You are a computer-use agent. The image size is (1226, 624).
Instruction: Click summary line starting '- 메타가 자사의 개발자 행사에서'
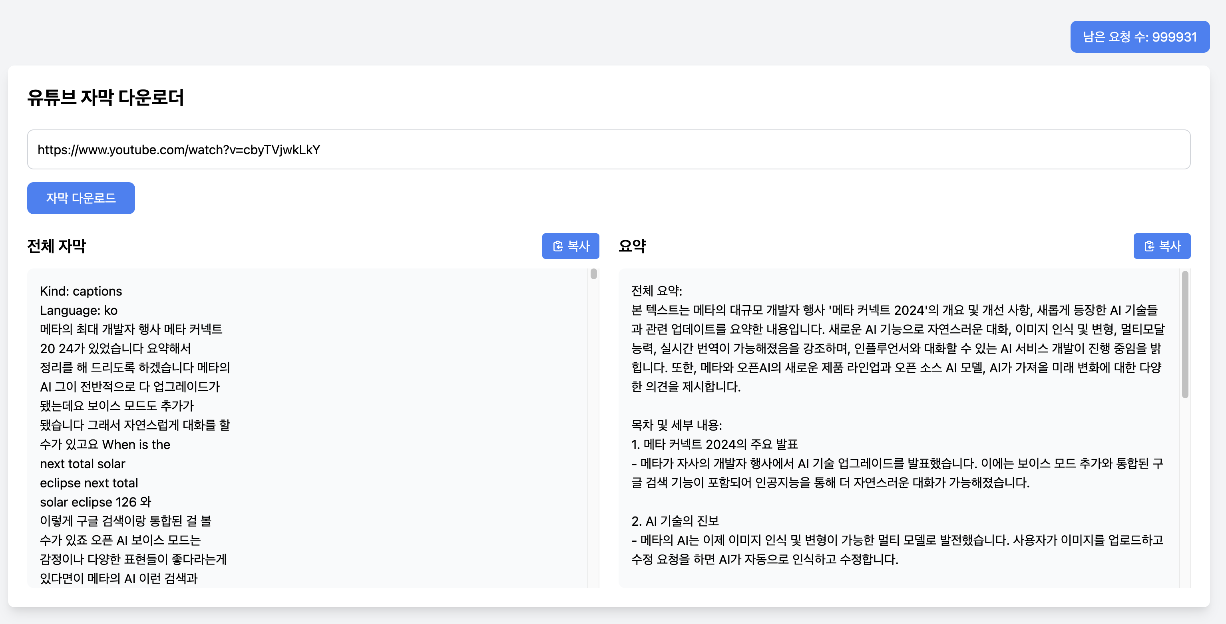pyautogui.click(x=897, y=463)
